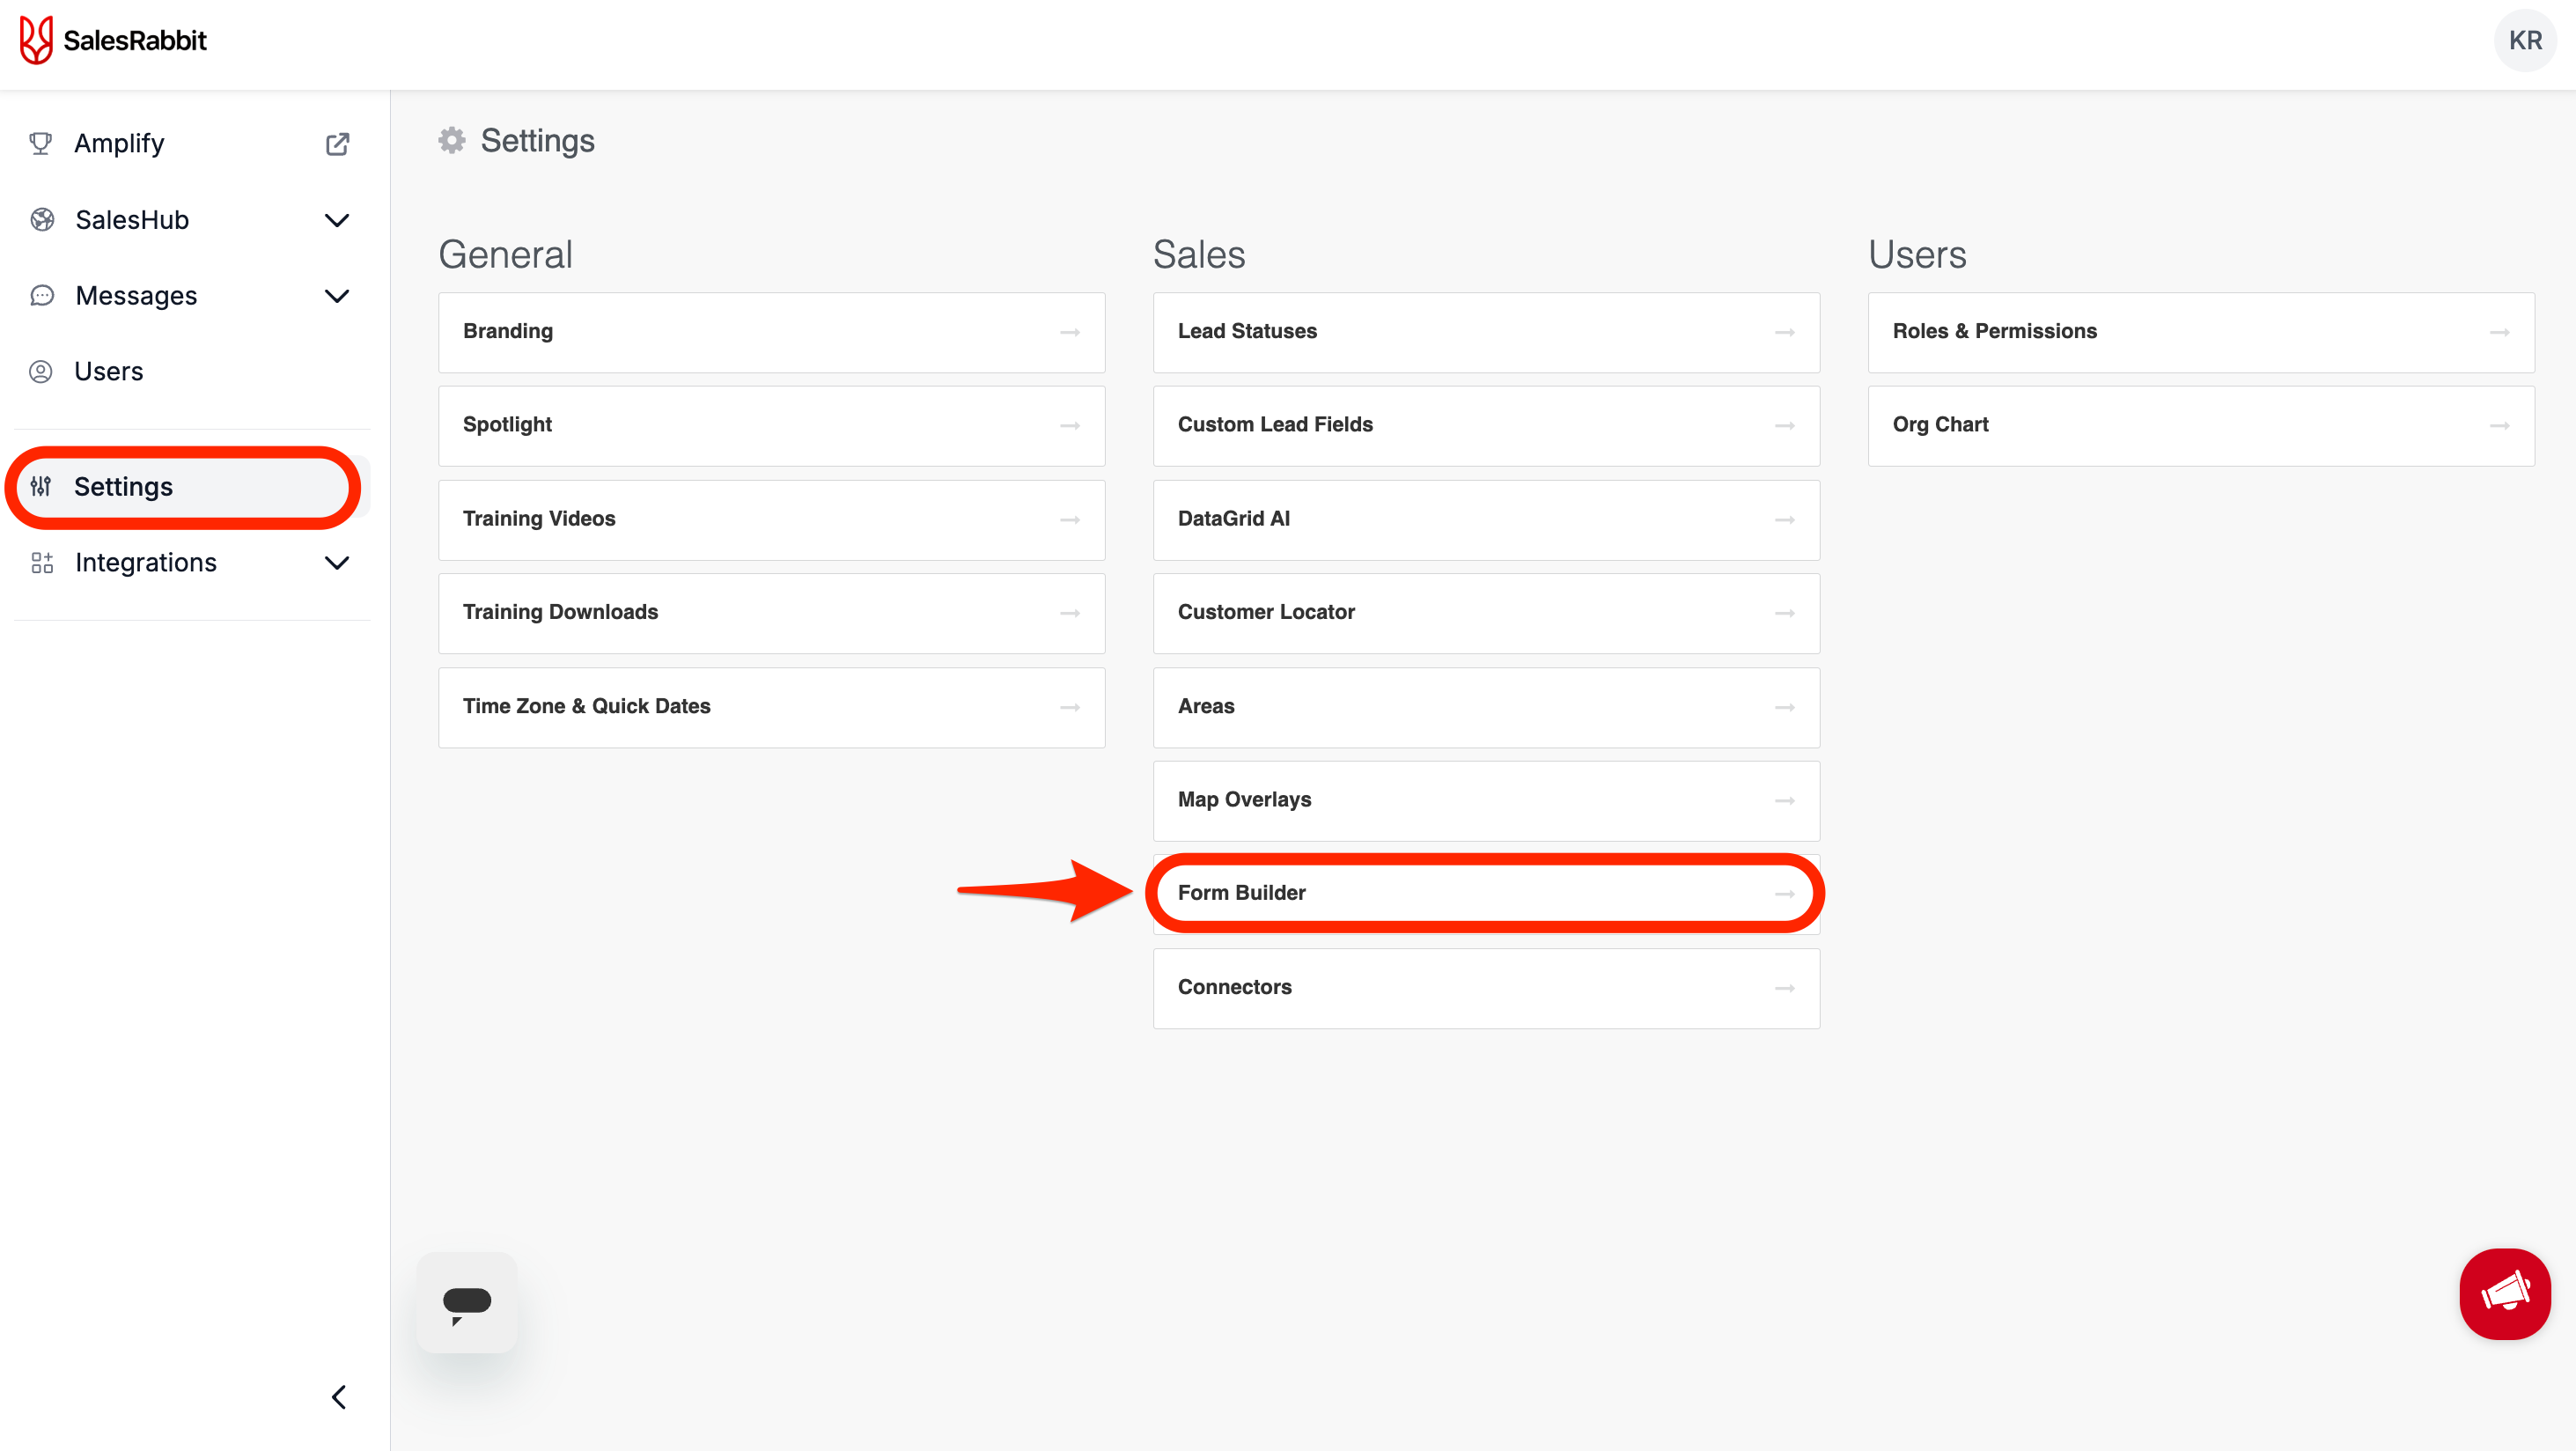Expand the Messages menu chevron
This screenshot has height=1451, width=2576.
click(x=337, y=296)
